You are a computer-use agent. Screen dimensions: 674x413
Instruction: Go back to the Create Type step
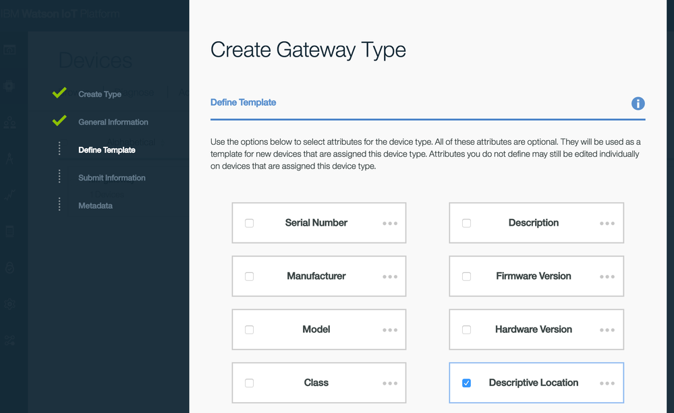[100, 94]
